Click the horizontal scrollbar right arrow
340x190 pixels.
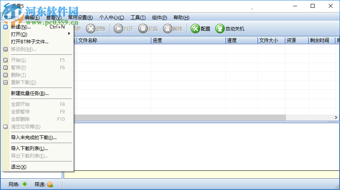(336, 117)
